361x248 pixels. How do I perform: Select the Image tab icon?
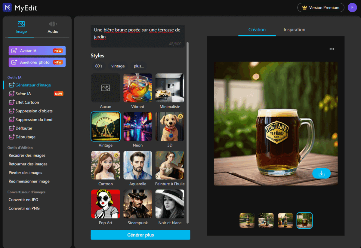point(21,24)
